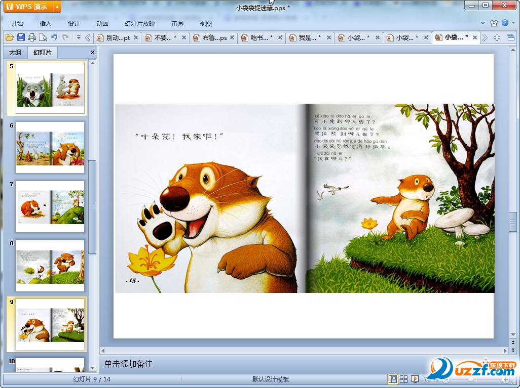Show the next document tabs

[485, 37]
